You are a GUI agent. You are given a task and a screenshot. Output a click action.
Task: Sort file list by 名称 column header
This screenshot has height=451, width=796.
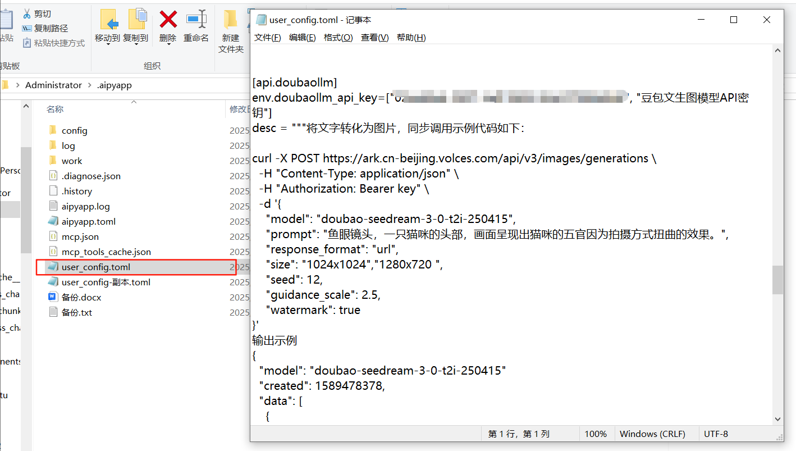click(x=55, y=109)
